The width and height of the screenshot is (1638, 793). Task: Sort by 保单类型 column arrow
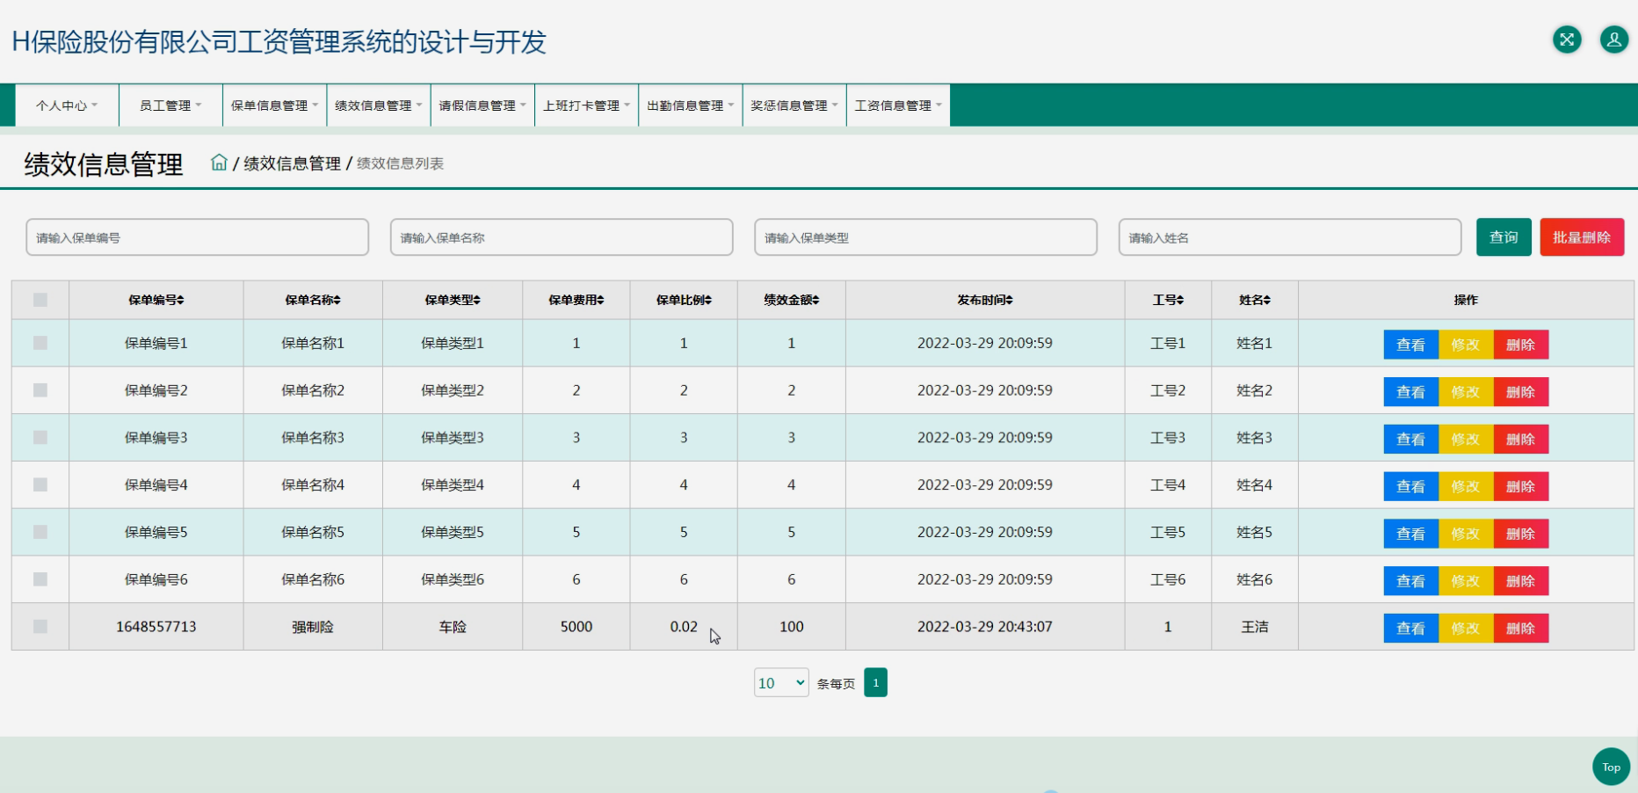point(477,300)
